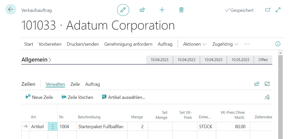Click the pencil edit icon

point(123,10)
